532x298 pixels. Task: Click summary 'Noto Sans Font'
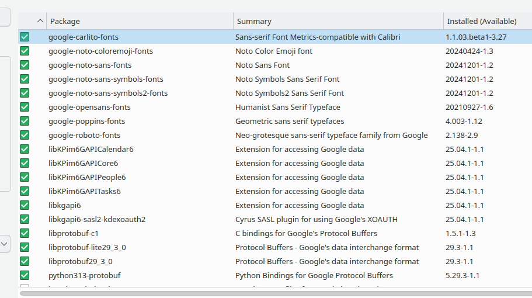[263, 65]
